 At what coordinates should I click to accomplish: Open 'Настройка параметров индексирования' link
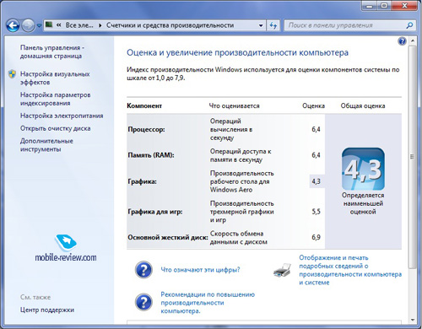pos(56,99)
